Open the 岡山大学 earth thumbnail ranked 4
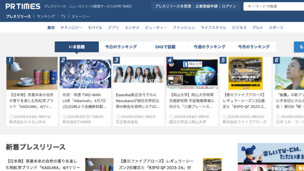 point(192,74)
